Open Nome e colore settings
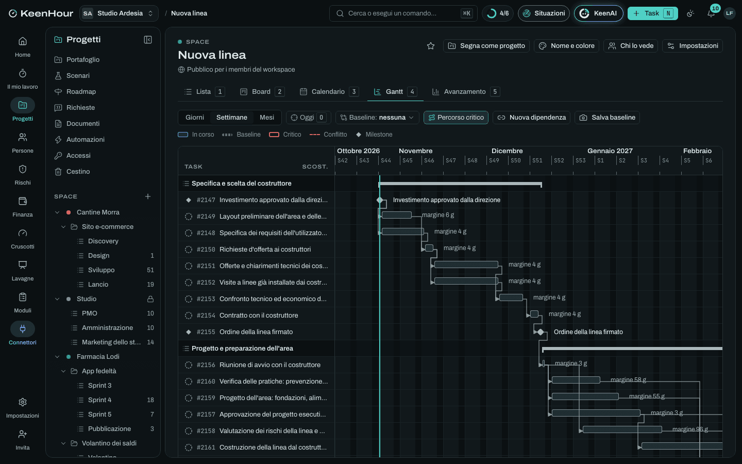 pyautogui.click(x=566, y=46)
